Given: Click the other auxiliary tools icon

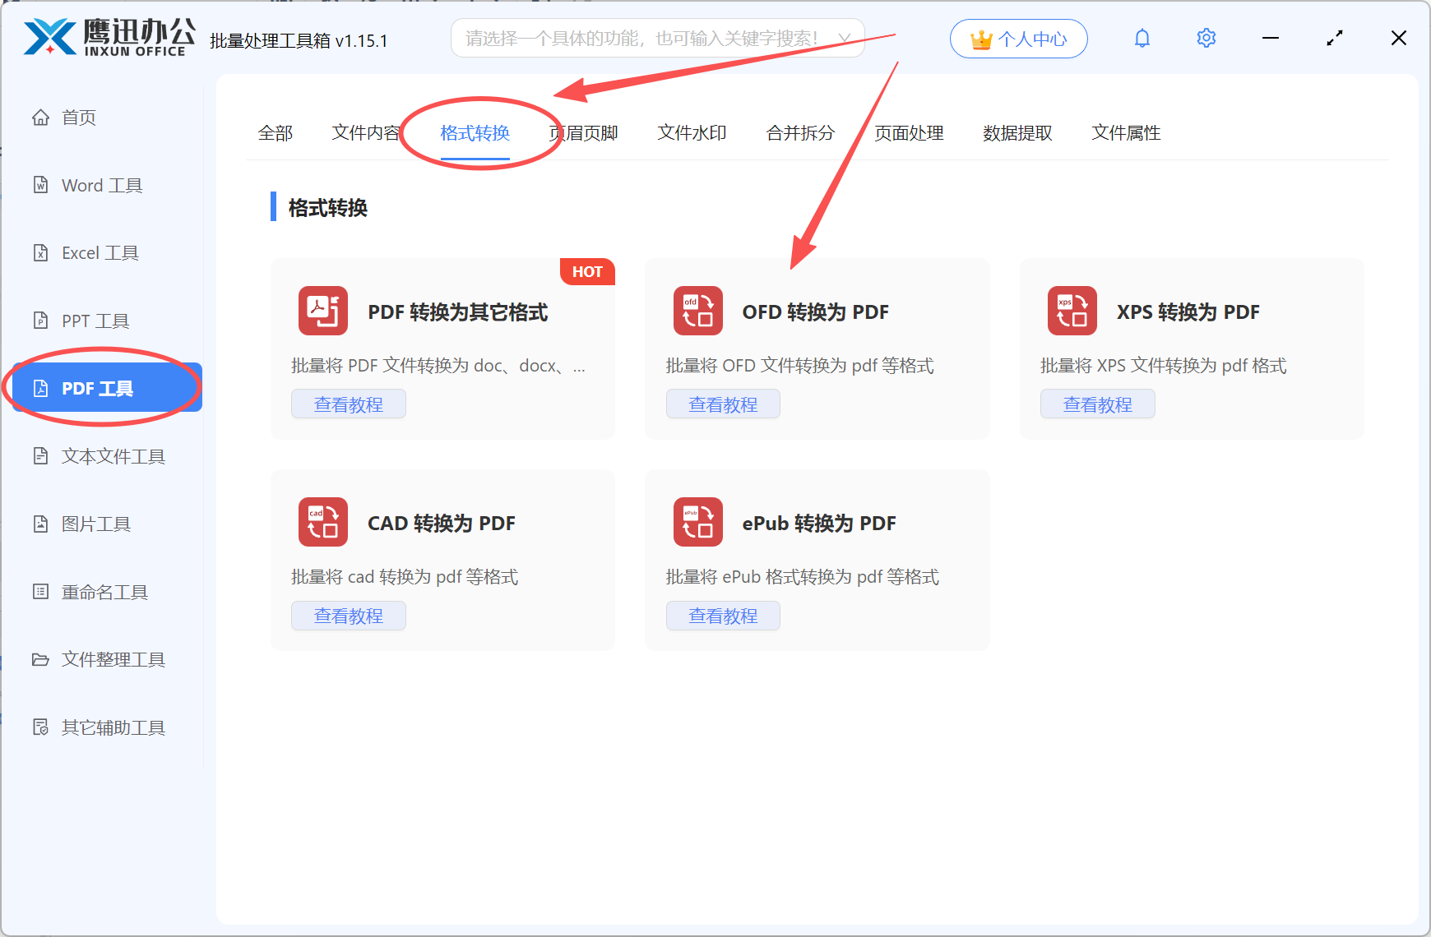Looking at the screenshot, I should click(40, 727).
